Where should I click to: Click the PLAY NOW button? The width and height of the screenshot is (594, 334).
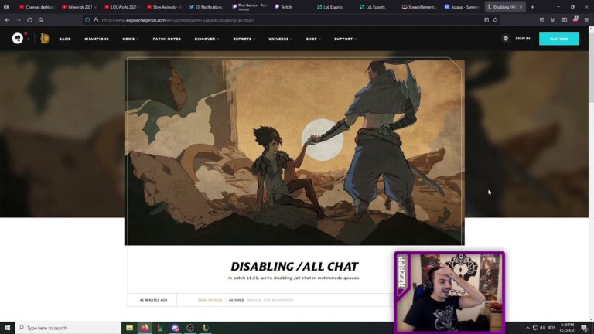(x=558, y=39)
